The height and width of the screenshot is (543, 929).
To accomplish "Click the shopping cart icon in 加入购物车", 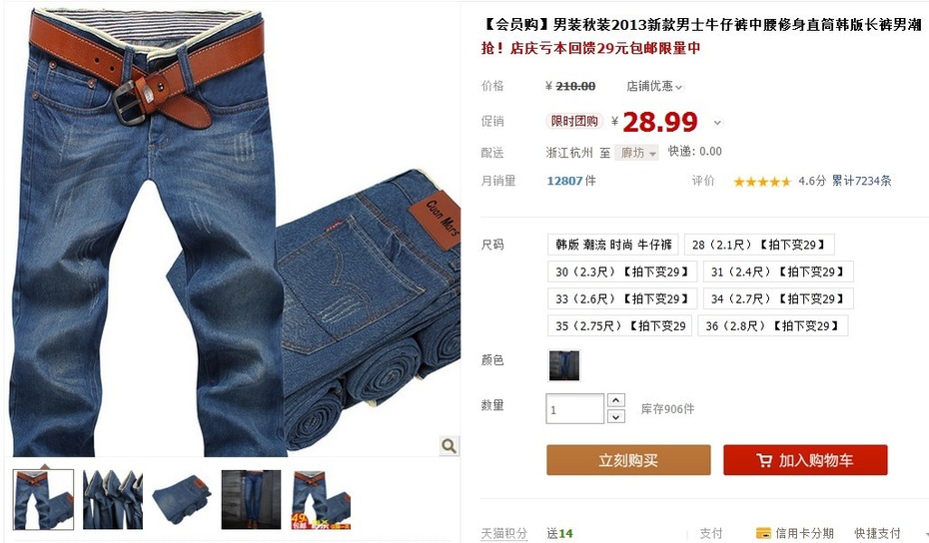I will tap(764, 460).
